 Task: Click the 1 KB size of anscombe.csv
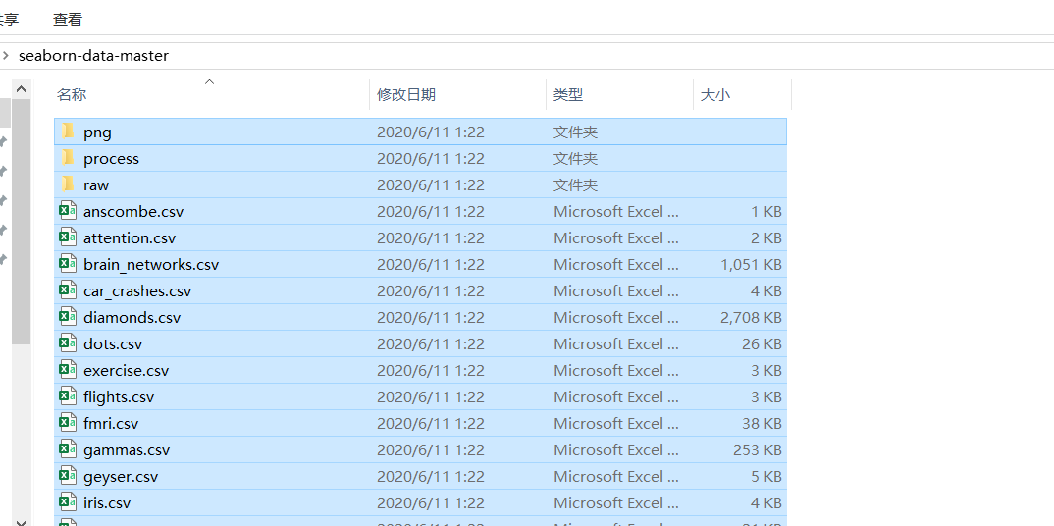coord(766,212)
